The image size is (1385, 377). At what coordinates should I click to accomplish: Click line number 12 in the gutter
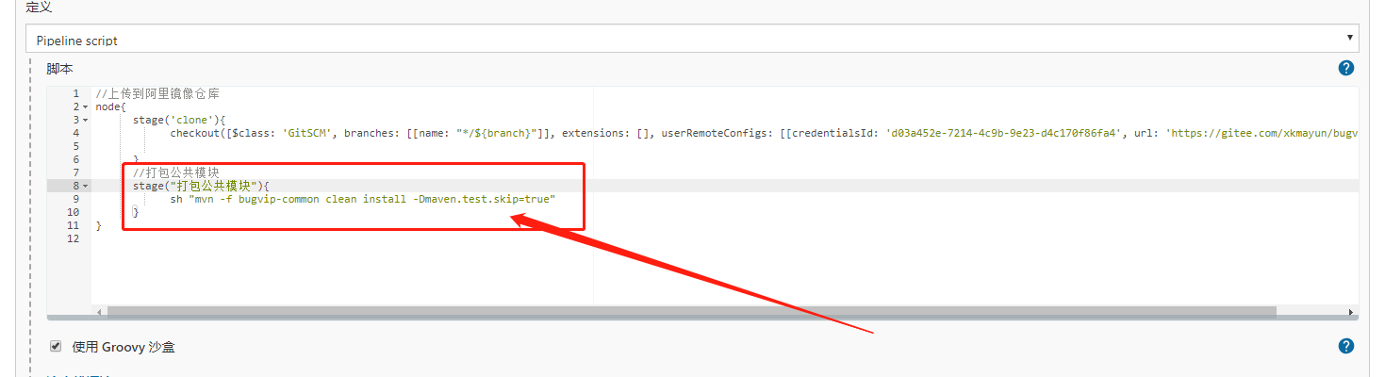click(x=74, y=238)
